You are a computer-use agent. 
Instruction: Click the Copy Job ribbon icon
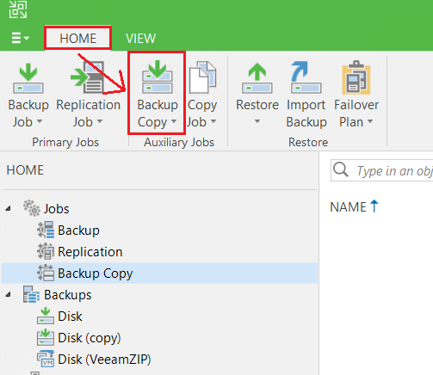[x=202, y=77]
